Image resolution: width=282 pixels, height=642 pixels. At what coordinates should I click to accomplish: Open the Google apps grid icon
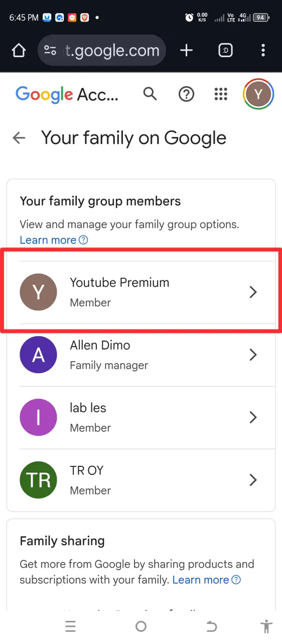[221, 94]
